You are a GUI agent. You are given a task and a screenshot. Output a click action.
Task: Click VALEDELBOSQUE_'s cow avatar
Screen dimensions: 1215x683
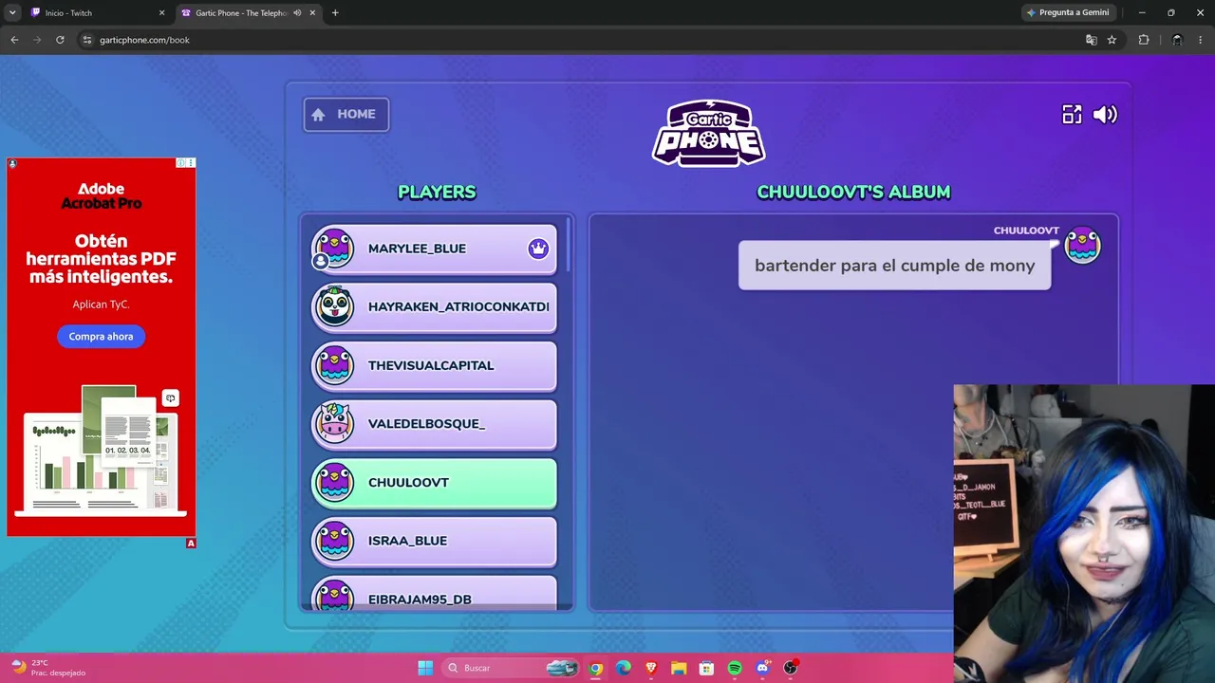334,423
